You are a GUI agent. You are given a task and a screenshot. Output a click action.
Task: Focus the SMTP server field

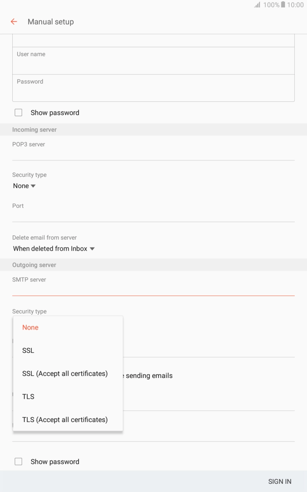153,288
